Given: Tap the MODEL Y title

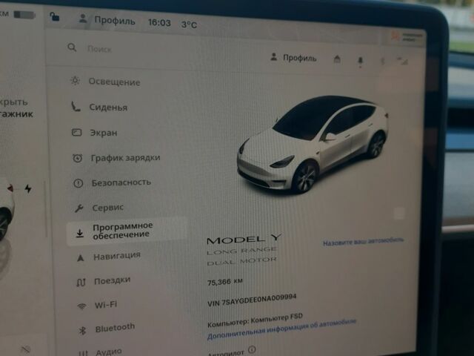Looking at the screenshot, I should click(x=244, y=240).
